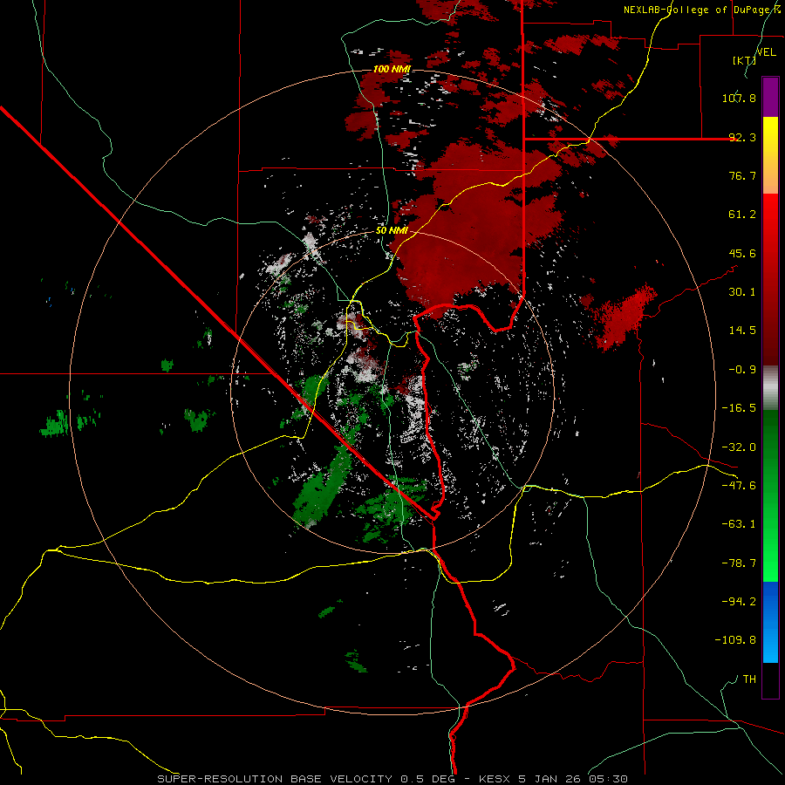
Task: Click the yellow-orange segment of the color bar
Action: point(770,155)
